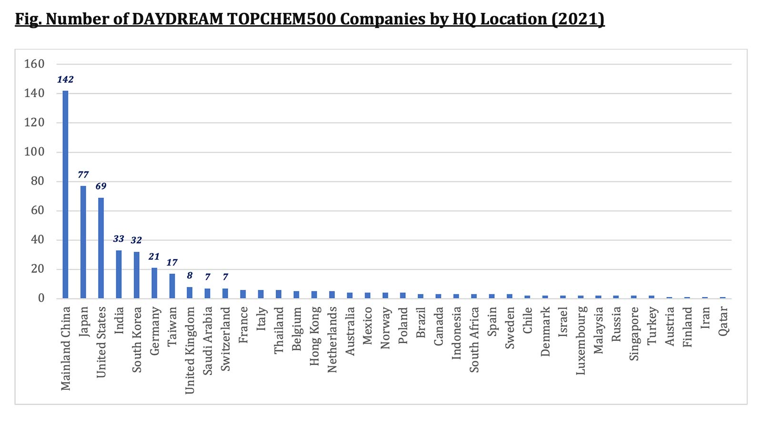Click the Singapore axis label
The width and height of the screenshot is (763, 426).
tap(634, 334)
